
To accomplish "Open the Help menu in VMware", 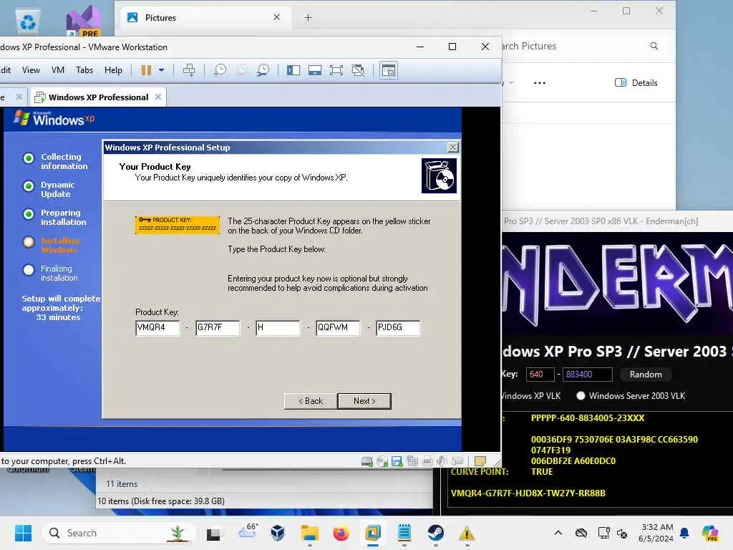I will [113, 70].
